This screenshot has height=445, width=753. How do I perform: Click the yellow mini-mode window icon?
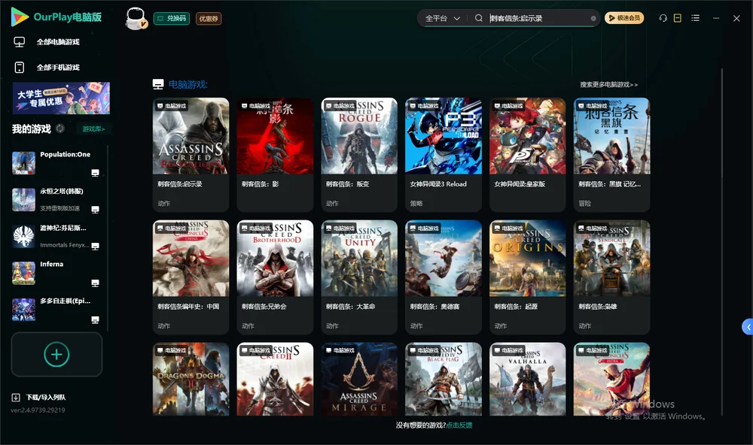[677, 18]
